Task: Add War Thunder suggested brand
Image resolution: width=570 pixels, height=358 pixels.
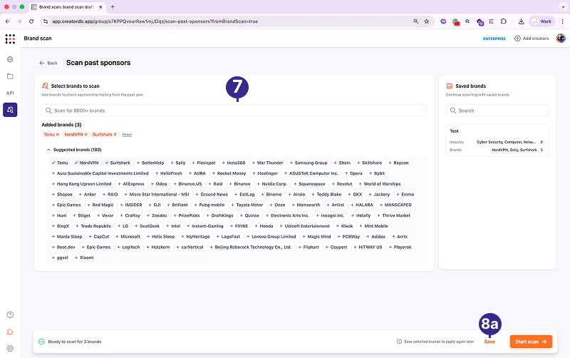Action: point(267,163)
